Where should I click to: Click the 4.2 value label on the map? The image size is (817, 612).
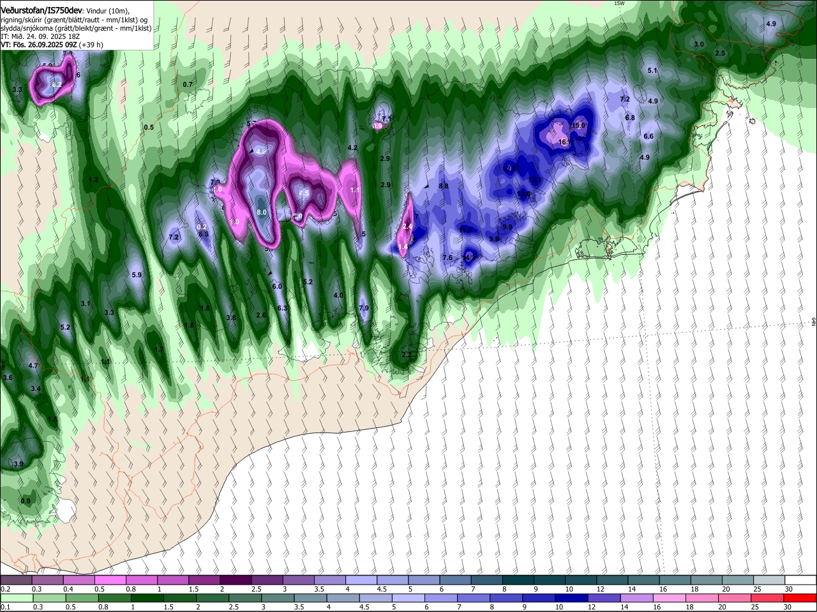point(352,148)
